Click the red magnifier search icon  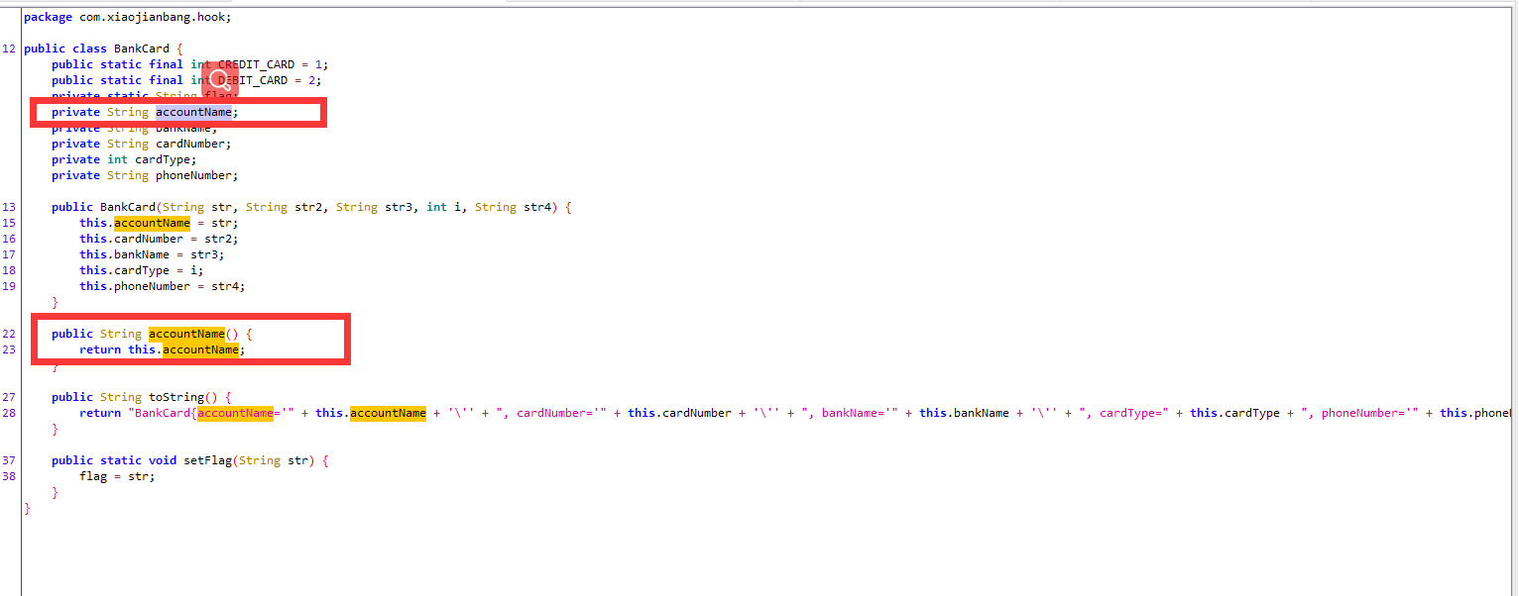pyautogui.click(x=220, y=80)
